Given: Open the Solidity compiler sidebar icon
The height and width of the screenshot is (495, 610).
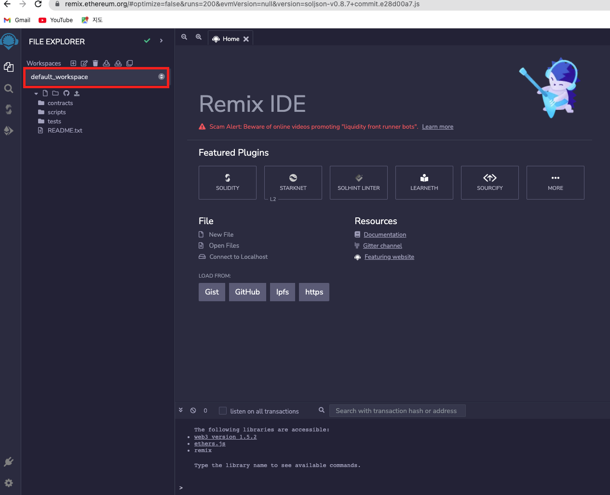Looking at the screenshot, I should click(9, 109).
